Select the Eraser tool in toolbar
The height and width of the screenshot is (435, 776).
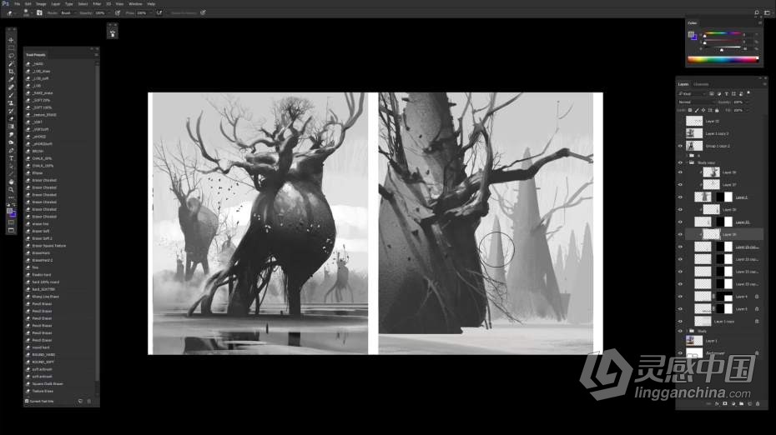(12, 119)
